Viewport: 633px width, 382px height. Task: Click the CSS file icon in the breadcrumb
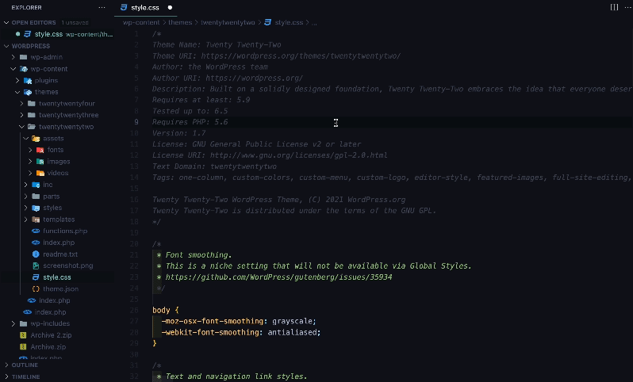(267, 22)
